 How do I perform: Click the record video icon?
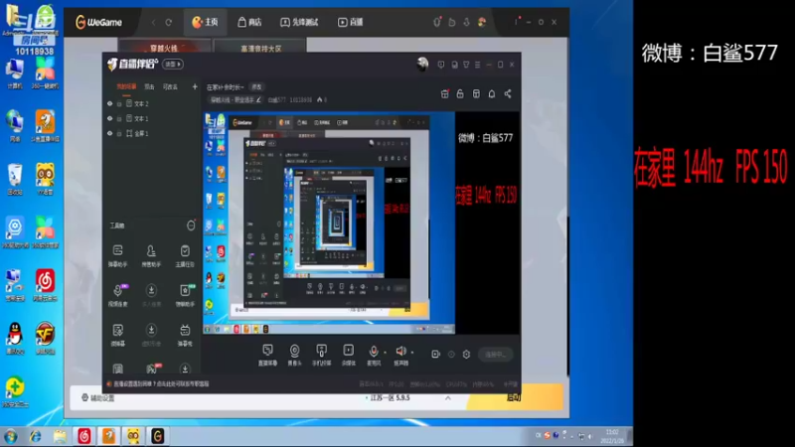(x=435, y=355)
